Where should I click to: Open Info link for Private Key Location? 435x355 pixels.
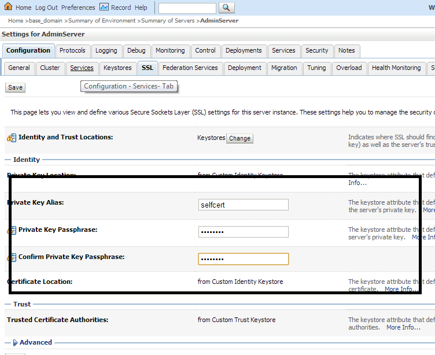click(357, 183)
